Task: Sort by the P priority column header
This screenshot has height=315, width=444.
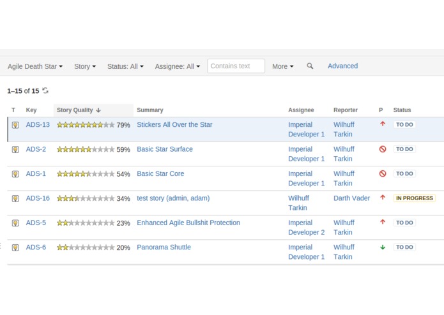Action: click(381, 110)
